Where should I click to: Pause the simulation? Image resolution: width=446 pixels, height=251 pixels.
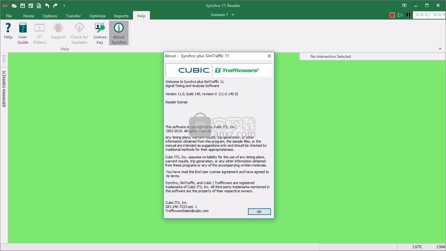pyautogui.click(x=408, y=15)
